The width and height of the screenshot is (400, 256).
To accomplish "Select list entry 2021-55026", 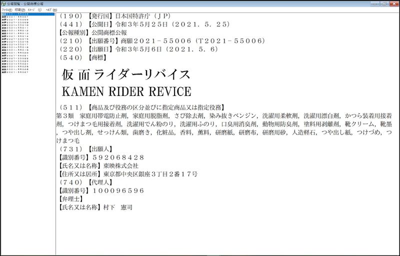I will coord(15,69).
